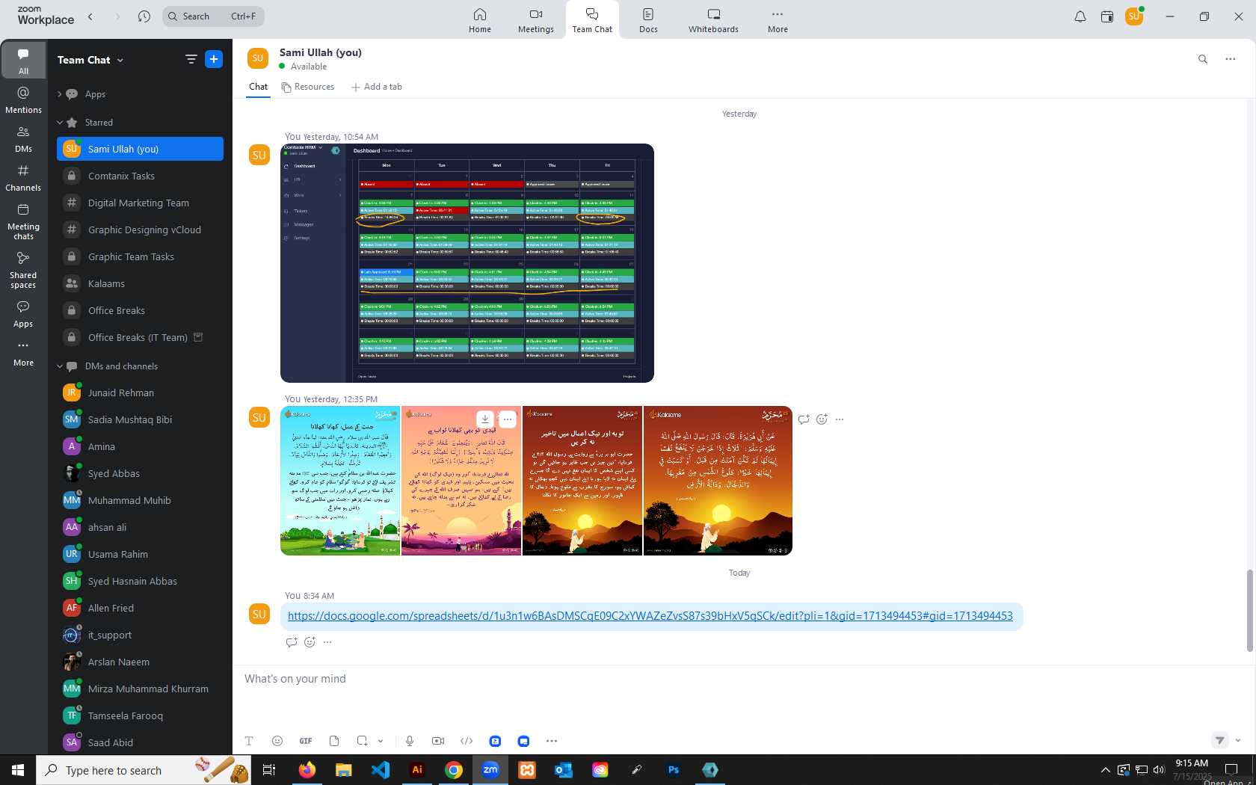Open Channels in the sidebar
Image resolution: width=1256 pixels, height=785 pixels.
[x=23, y=178]
